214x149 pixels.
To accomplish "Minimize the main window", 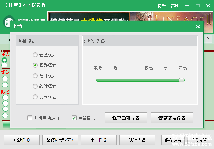I will point(187,6).
